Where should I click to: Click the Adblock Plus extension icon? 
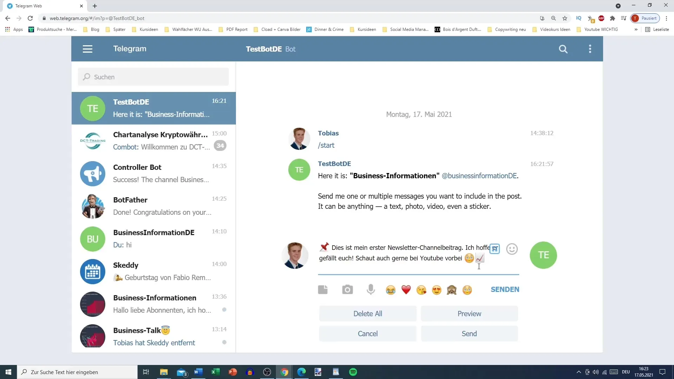point(601,18)
